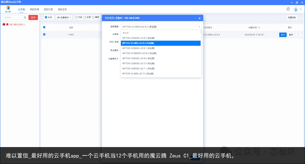Image resolution: width=305 pixels, height=164 pixels.
Task: Choose MYTOS-12-BASE-v23.8.2 from the list
Action: click(161, 38)
